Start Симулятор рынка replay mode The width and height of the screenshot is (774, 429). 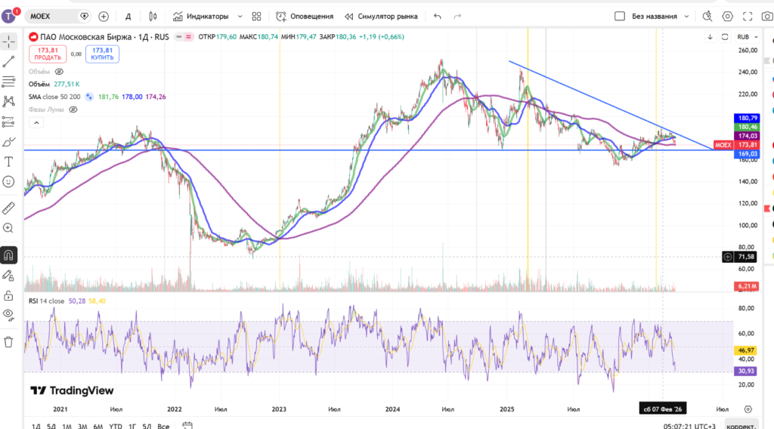[381, 17]
